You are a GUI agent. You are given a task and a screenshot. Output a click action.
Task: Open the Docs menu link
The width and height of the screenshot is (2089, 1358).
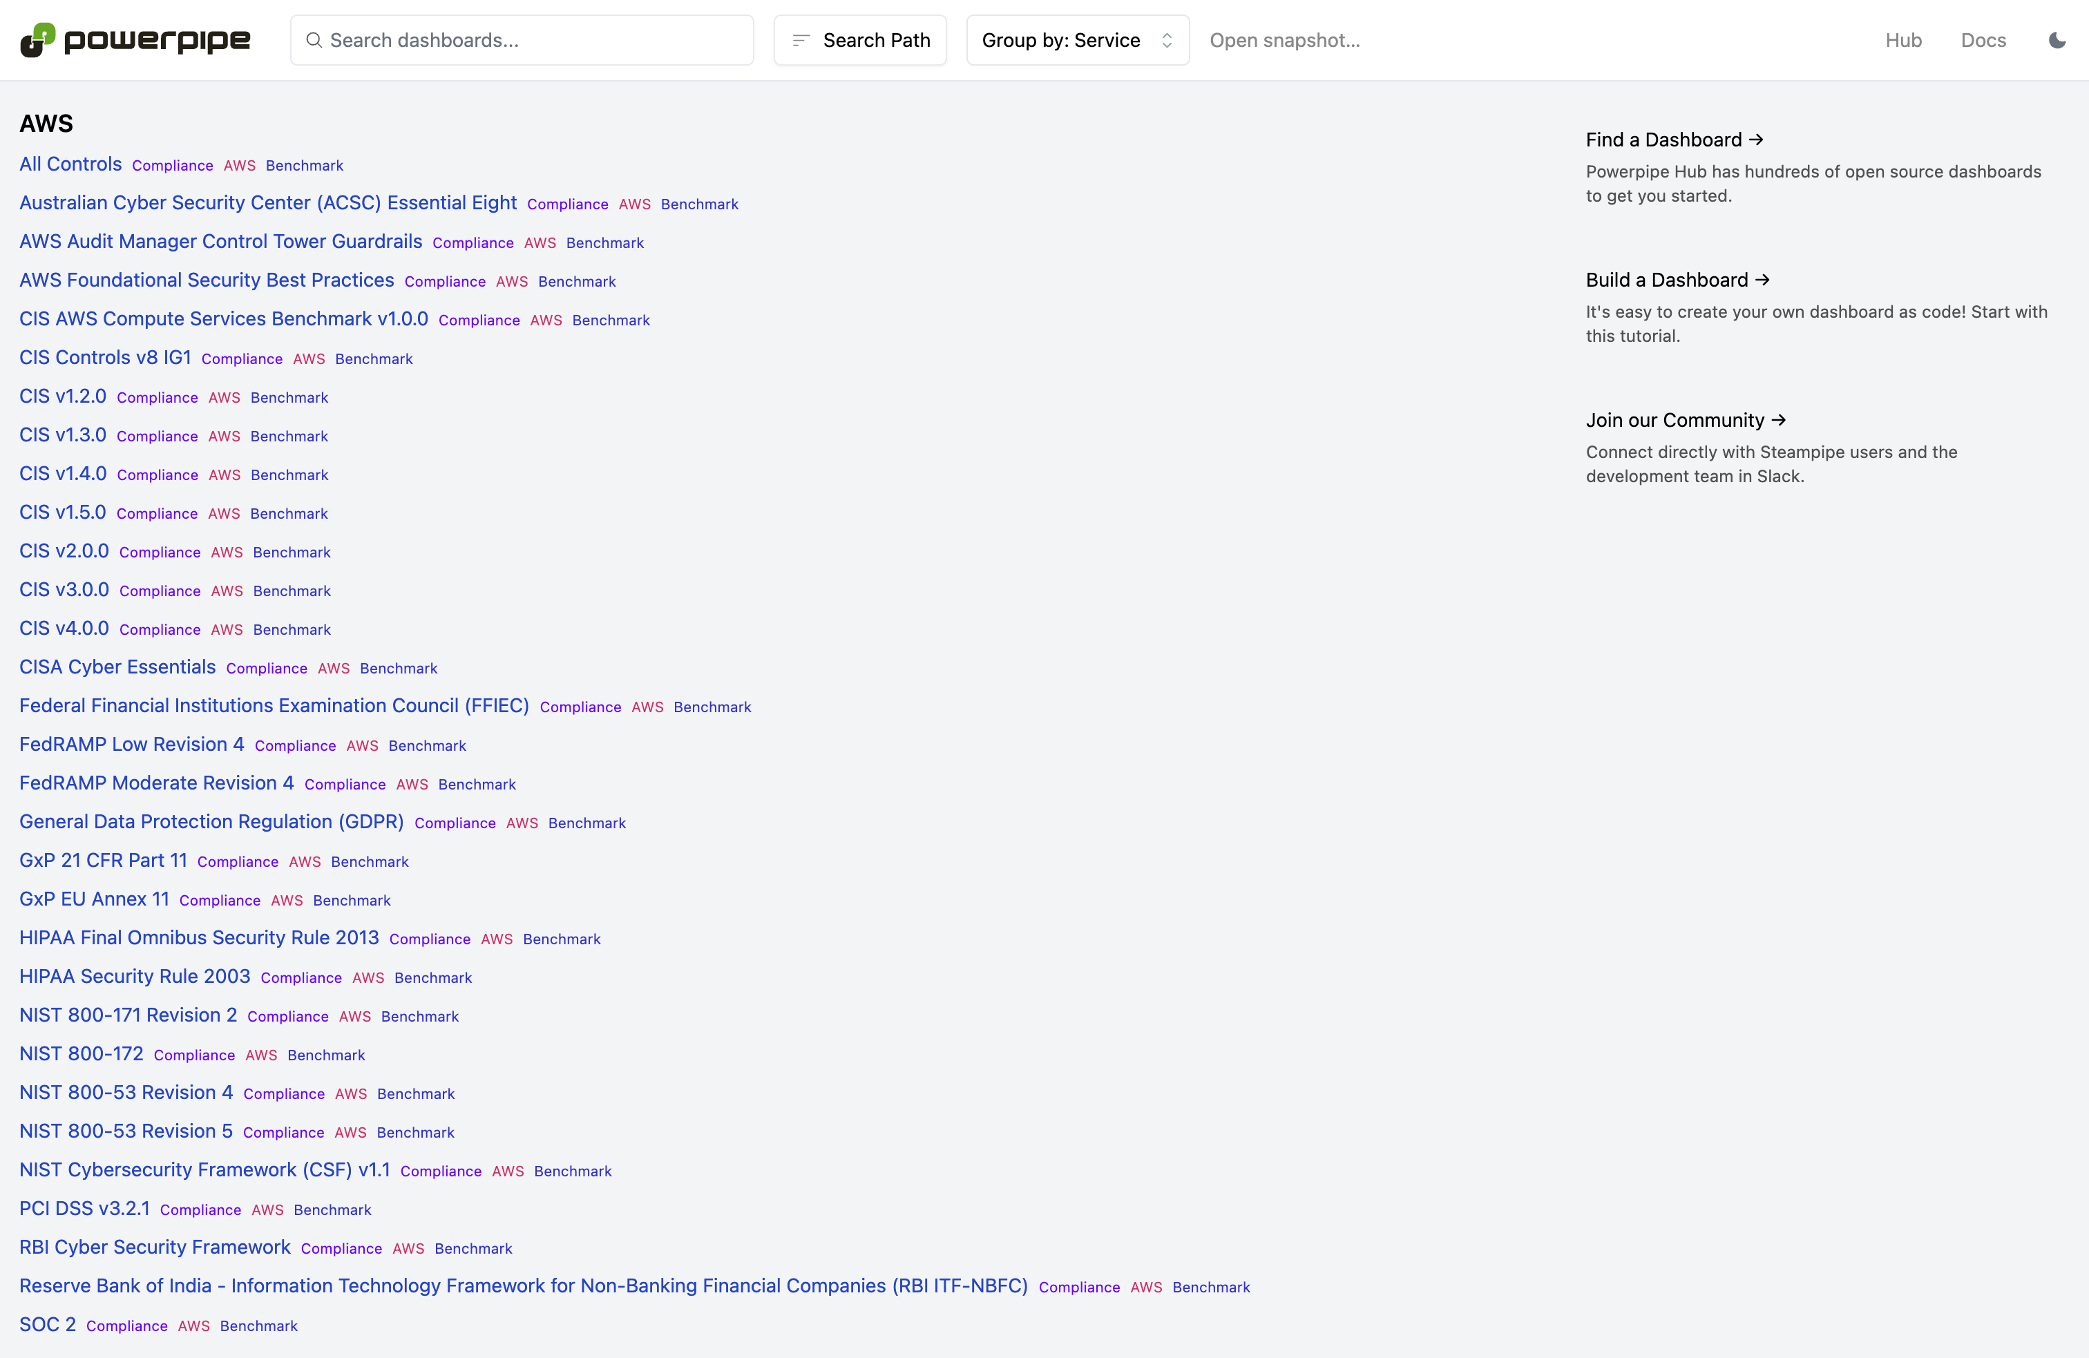coord(1983,40)
